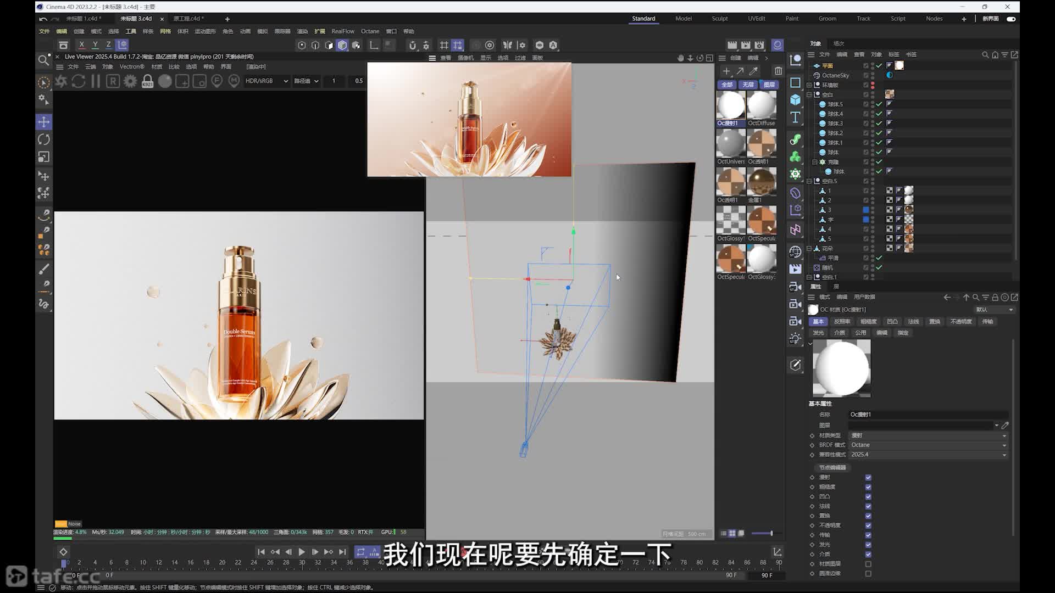
Task: Click the Cube primitive icon
Action: [x=795, y=99]
